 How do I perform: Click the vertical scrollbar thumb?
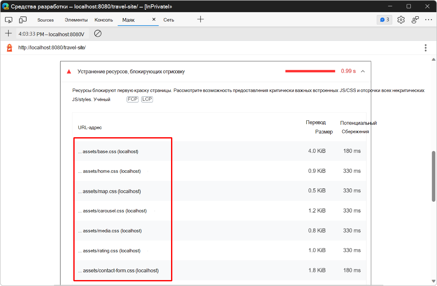tap(434, 176)
